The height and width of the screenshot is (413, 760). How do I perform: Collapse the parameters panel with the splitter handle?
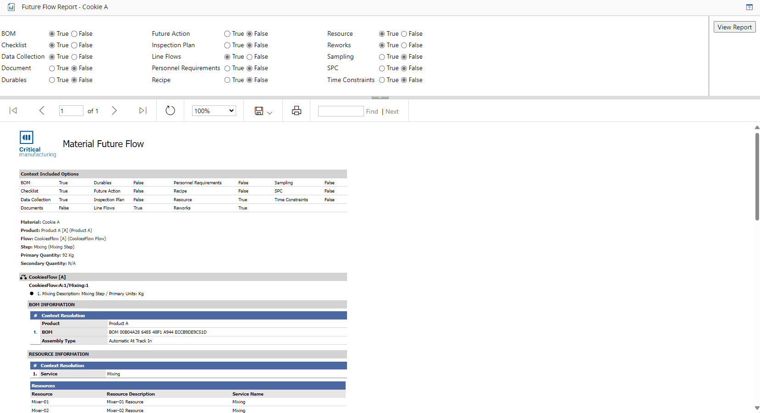click(x=380, y=98)
